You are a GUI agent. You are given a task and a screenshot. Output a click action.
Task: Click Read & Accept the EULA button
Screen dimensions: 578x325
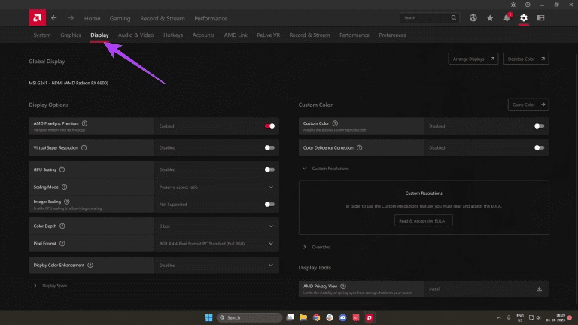tap(423, 220)
